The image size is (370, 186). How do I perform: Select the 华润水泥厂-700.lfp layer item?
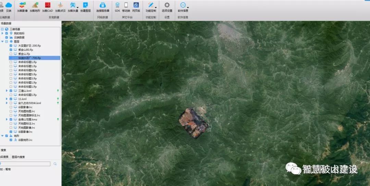(29, 58)
